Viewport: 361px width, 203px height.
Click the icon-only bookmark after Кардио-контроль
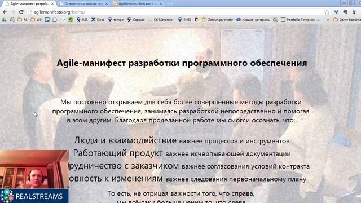[x=275, y=20]
